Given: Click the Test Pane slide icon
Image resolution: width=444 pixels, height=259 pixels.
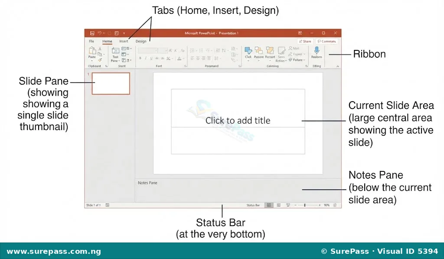Looking at the screenshot, I should click(x=115, y=51).
